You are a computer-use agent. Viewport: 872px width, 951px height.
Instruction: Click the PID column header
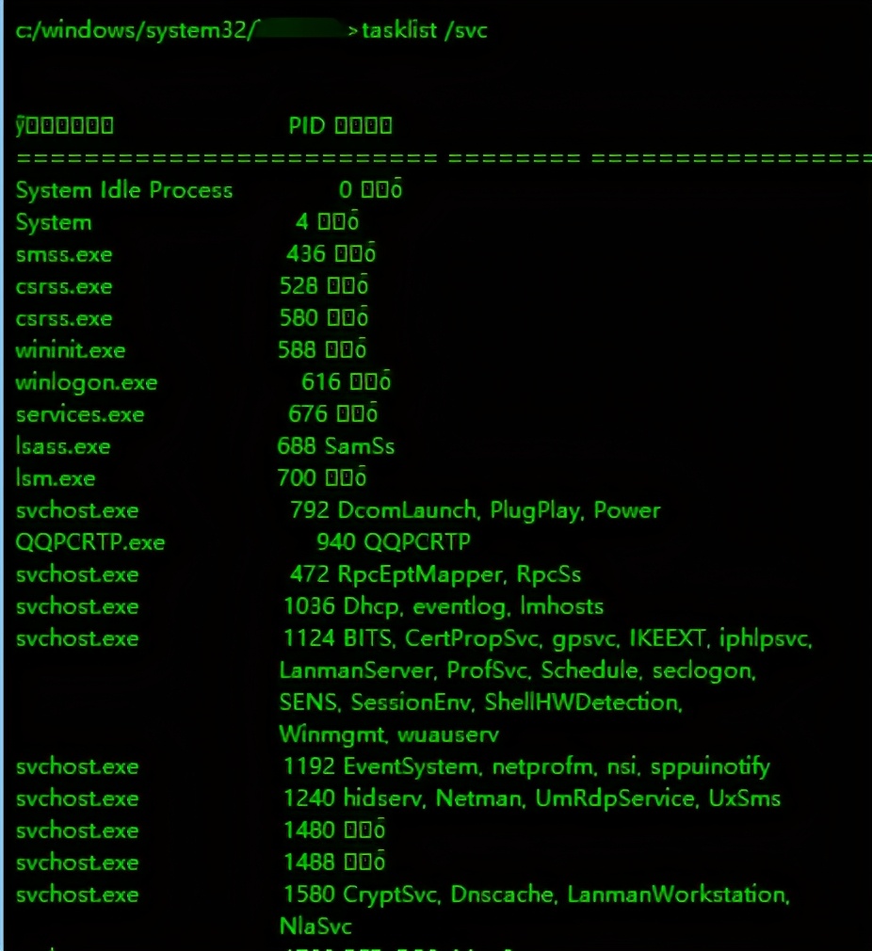306,125
